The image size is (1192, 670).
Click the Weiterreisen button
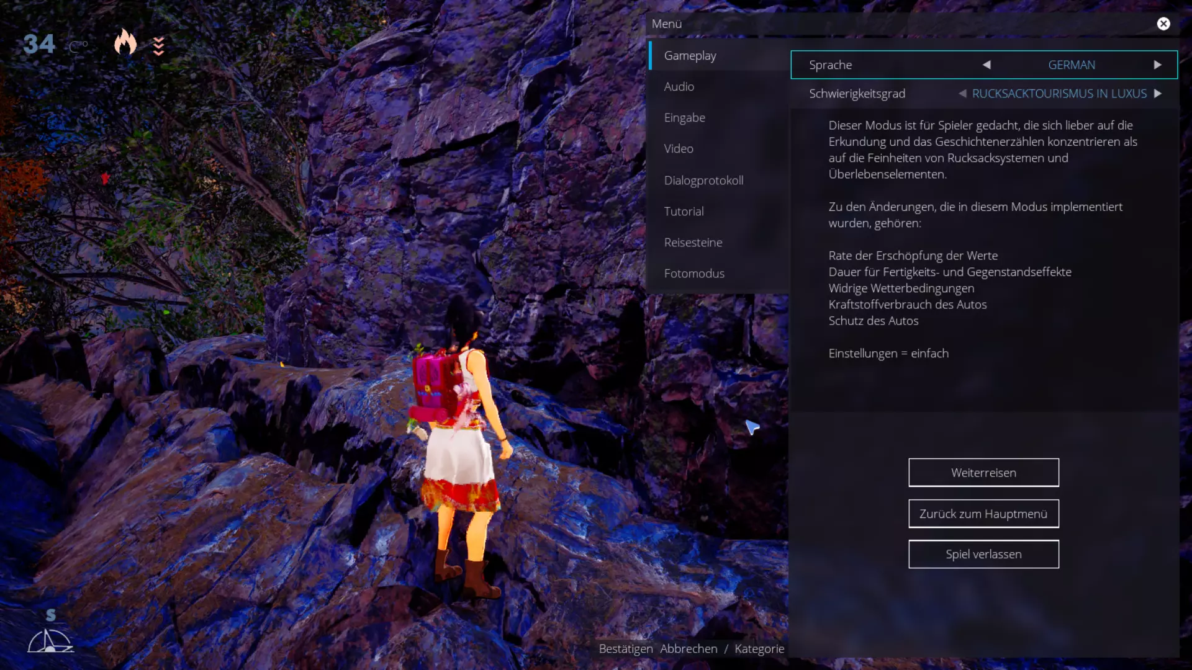coord(983,473)
